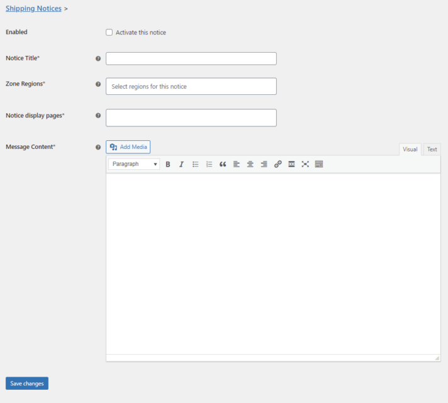
Task: Align message text right
Action: (264, 164)
